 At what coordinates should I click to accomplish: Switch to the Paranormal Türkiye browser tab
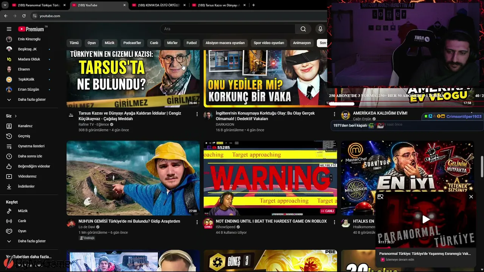tap(39, 5)
